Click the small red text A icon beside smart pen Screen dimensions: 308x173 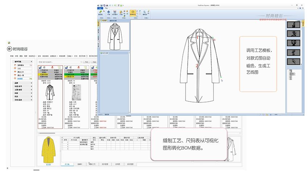[x=104, y=11]
